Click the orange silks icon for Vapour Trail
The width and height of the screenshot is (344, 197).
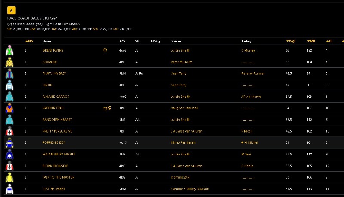click(9, 108)
